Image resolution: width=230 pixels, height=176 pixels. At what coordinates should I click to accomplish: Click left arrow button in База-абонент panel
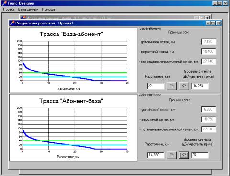click(184, 86)
